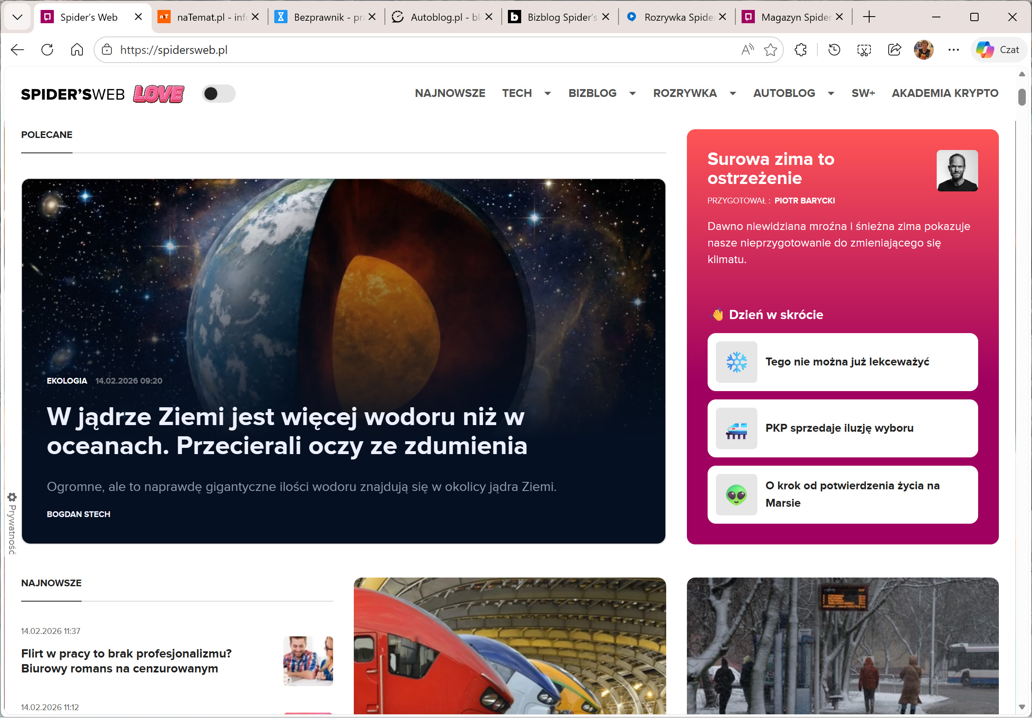
Task: Click the browser refresh icon
Action: tap(47, 50)
